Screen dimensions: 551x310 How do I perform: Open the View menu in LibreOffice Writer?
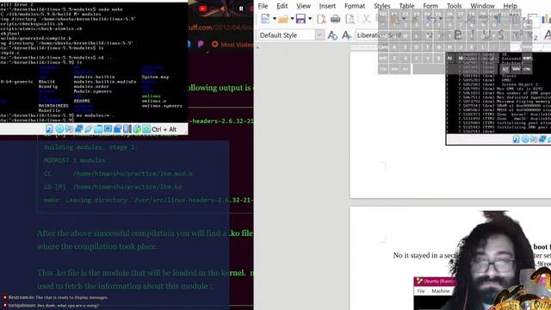pyautogui.click(x=303, y=6)
